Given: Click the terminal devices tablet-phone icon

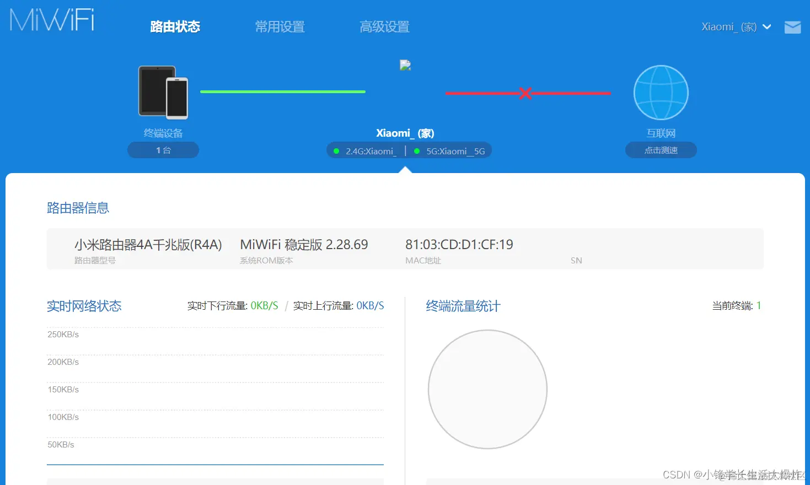Looking at the screenshot, I should tap(163, 93).
